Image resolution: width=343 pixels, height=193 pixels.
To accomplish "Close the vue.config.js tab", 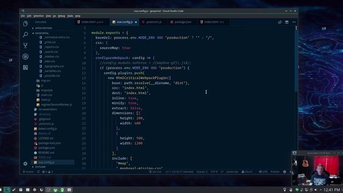I will [x=136, y=22].
